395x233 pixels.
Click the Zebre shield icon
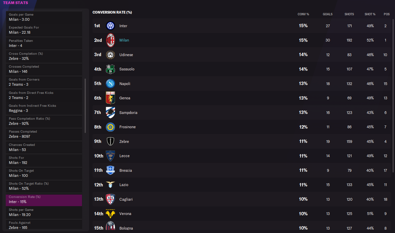110,141
